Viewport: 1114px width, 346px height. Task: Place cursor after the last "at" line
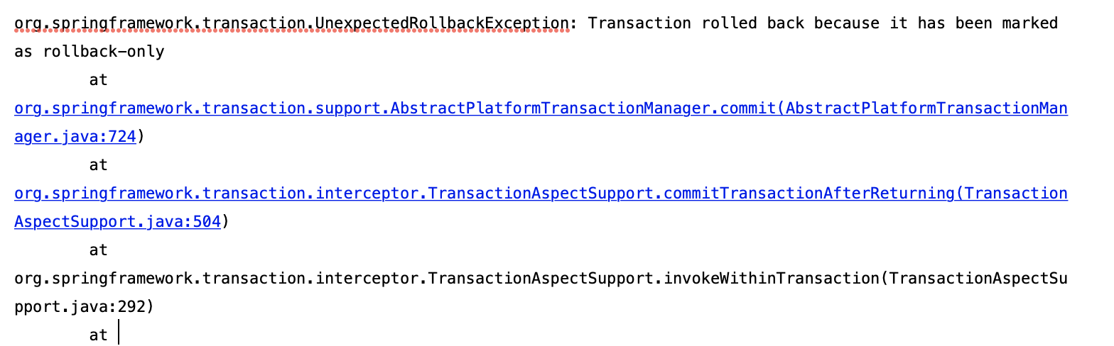click(119, 335)
